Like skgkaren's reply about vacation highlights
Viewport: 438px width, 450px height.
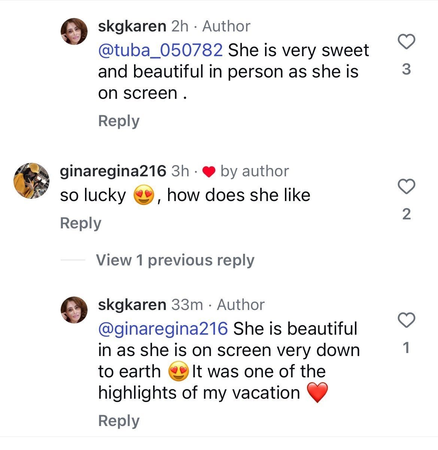pos(406,320)
